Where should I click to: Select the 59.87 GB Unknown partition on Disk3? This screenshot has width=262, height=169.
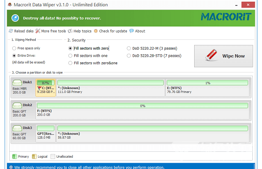pos(153,133)
